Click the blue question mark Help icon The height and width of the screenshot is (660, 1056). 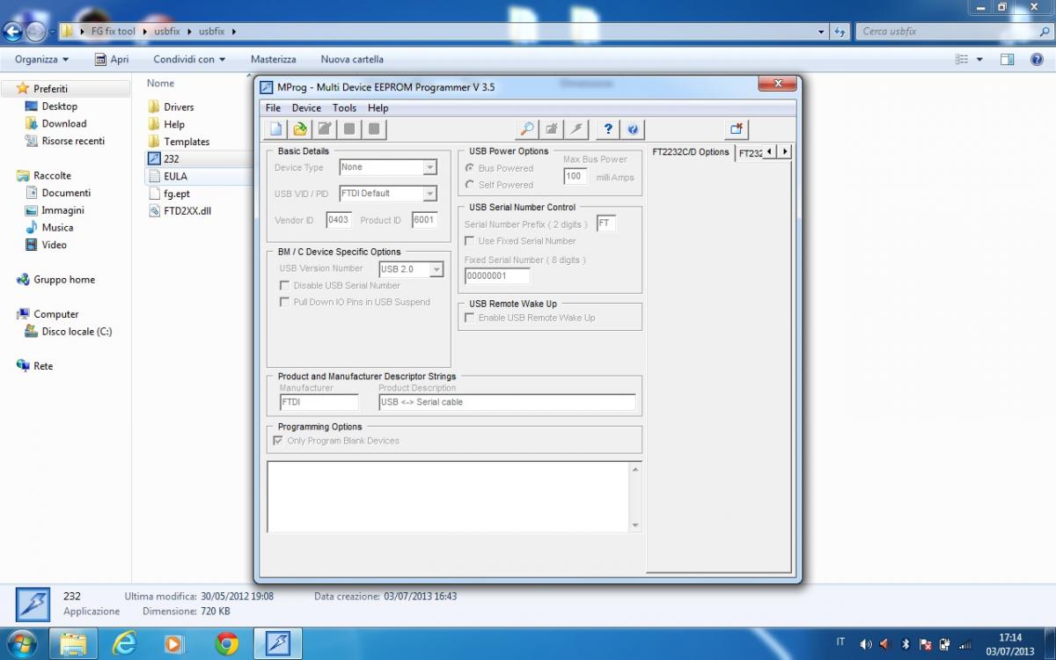(x=607, y=129)
